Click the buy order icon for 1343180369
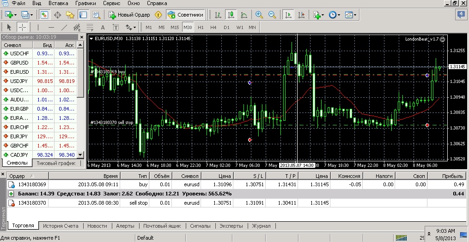 click(12, 184)
